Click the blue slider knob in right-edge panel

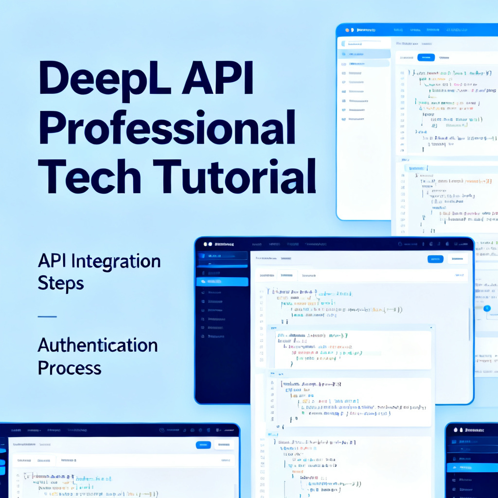pyautogui.click(x=487, y=308)
